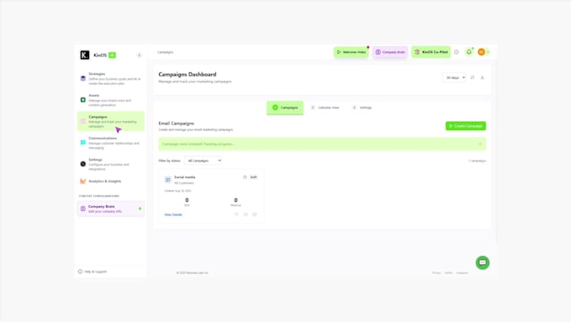Viewport: 572px width, 322px height.
Task: Switch to the Campaigns tab
Action: click(x=285, y=108)
